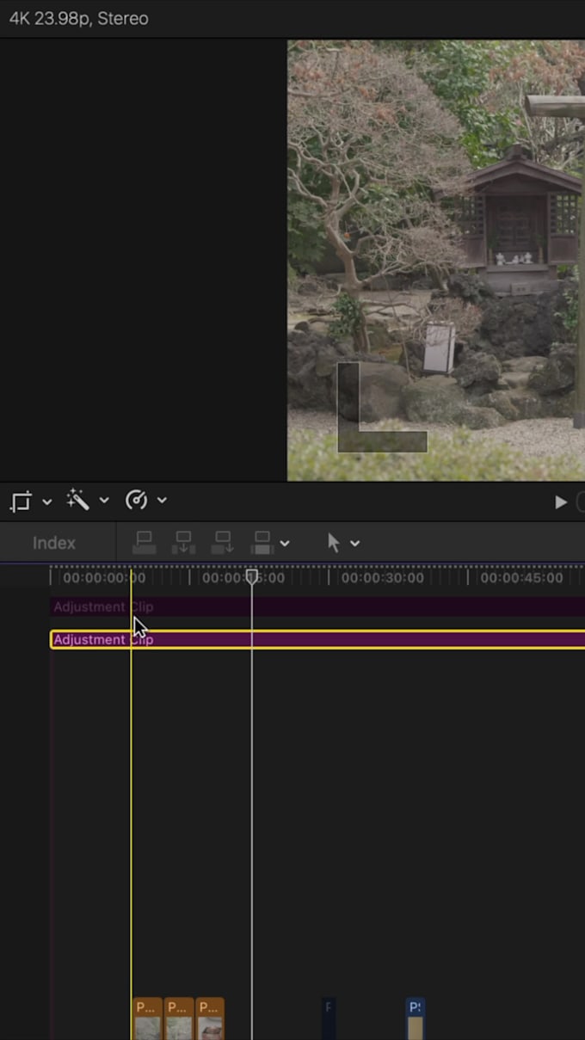585x1040 pixels.
Task: Click the magic wand enhancements icon
Action: 78,500
